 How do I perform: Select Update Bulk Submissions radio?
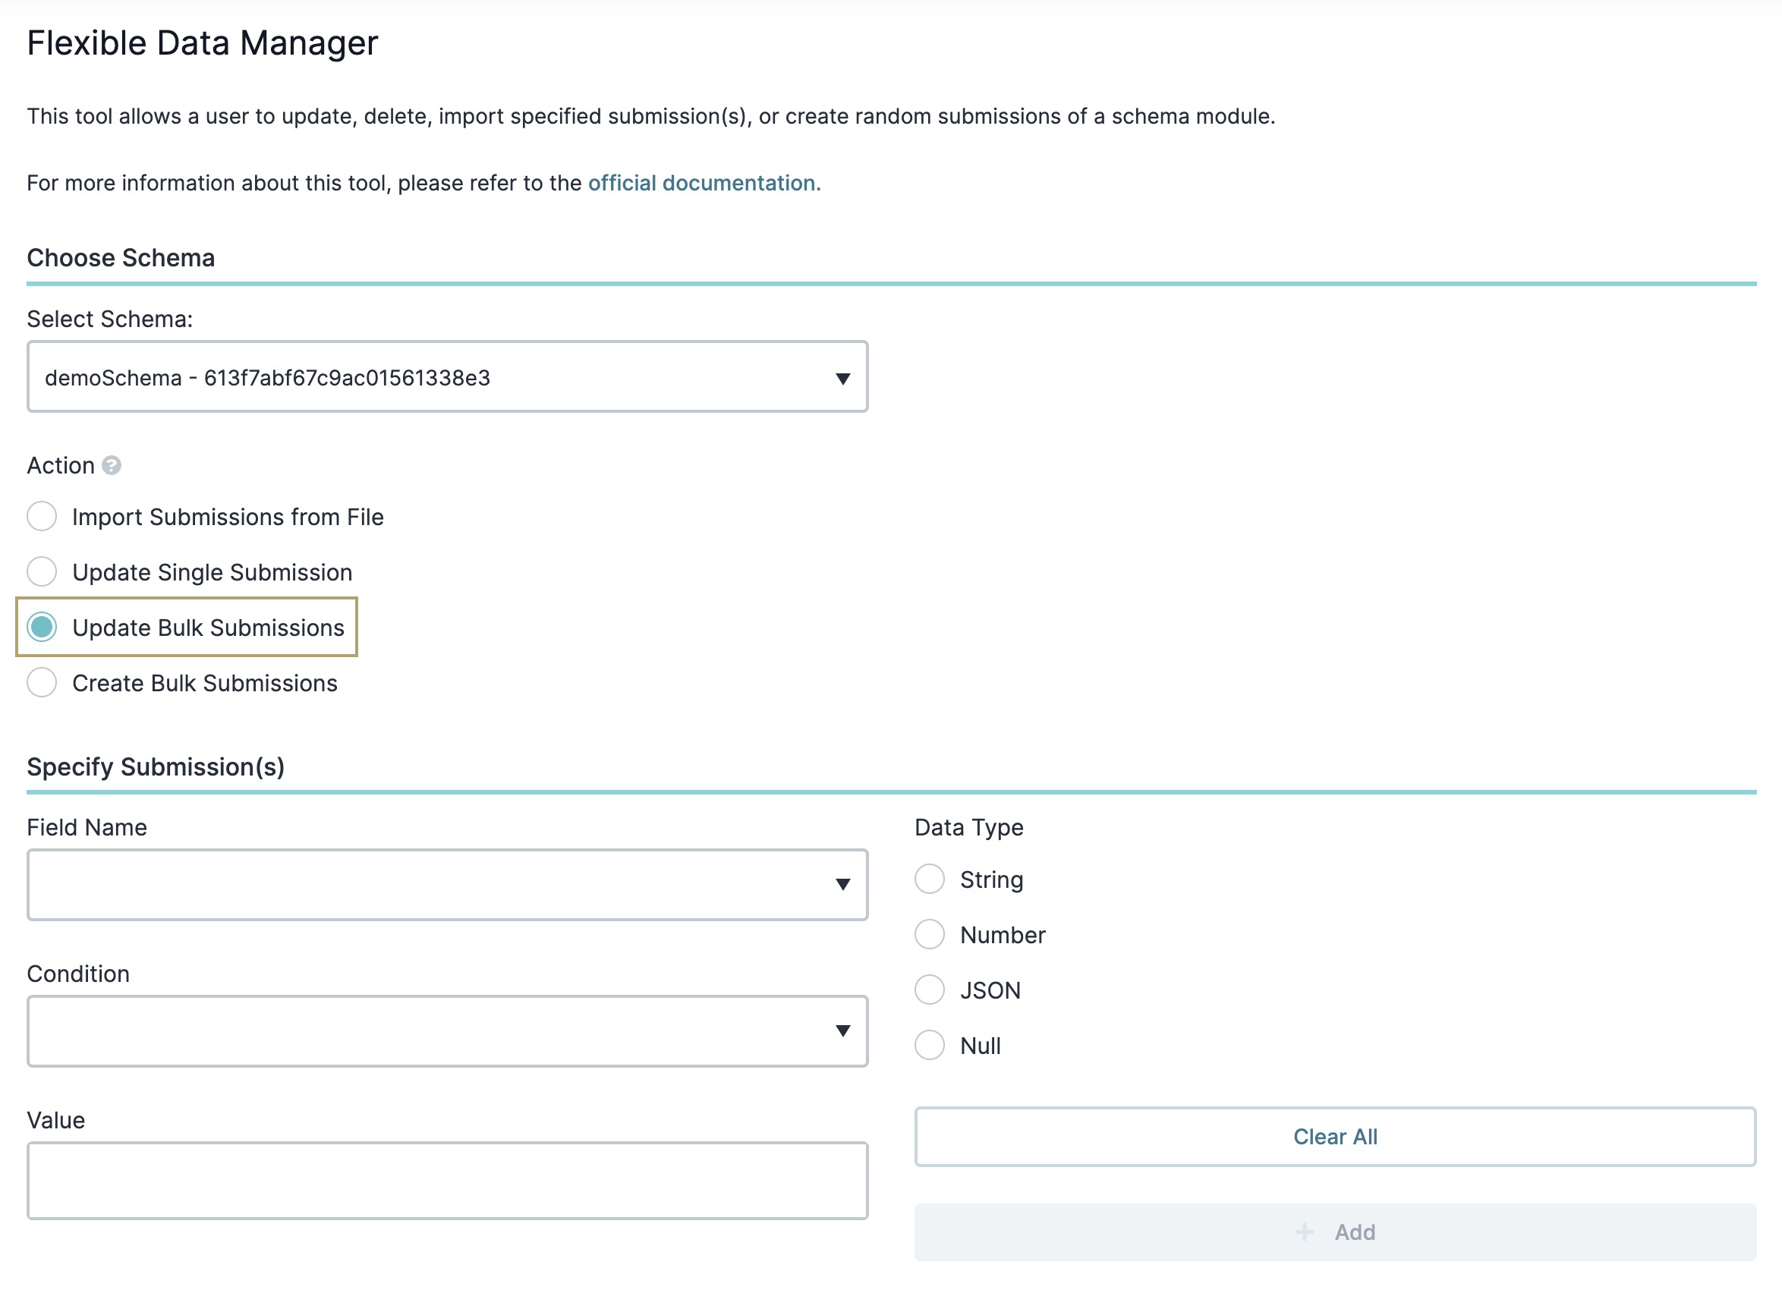[42, 628]
